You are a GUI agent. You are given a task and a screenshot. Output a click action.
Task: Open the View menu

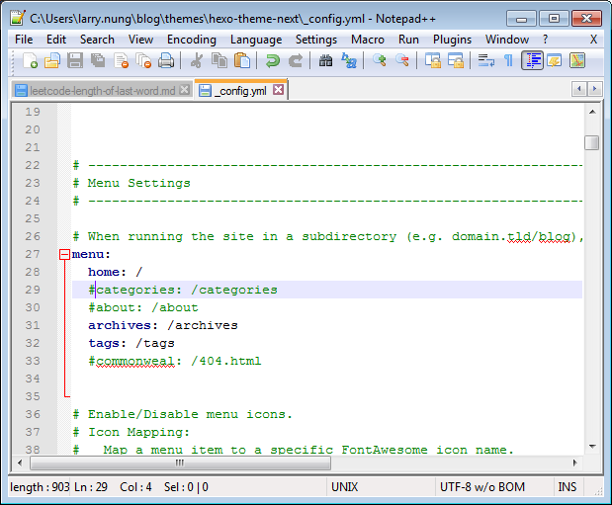tap(140, 40)
